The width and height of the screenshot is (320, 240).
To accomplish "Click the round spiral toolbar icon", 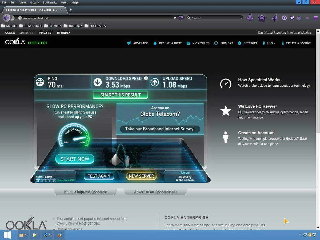I will click(284, 18).
